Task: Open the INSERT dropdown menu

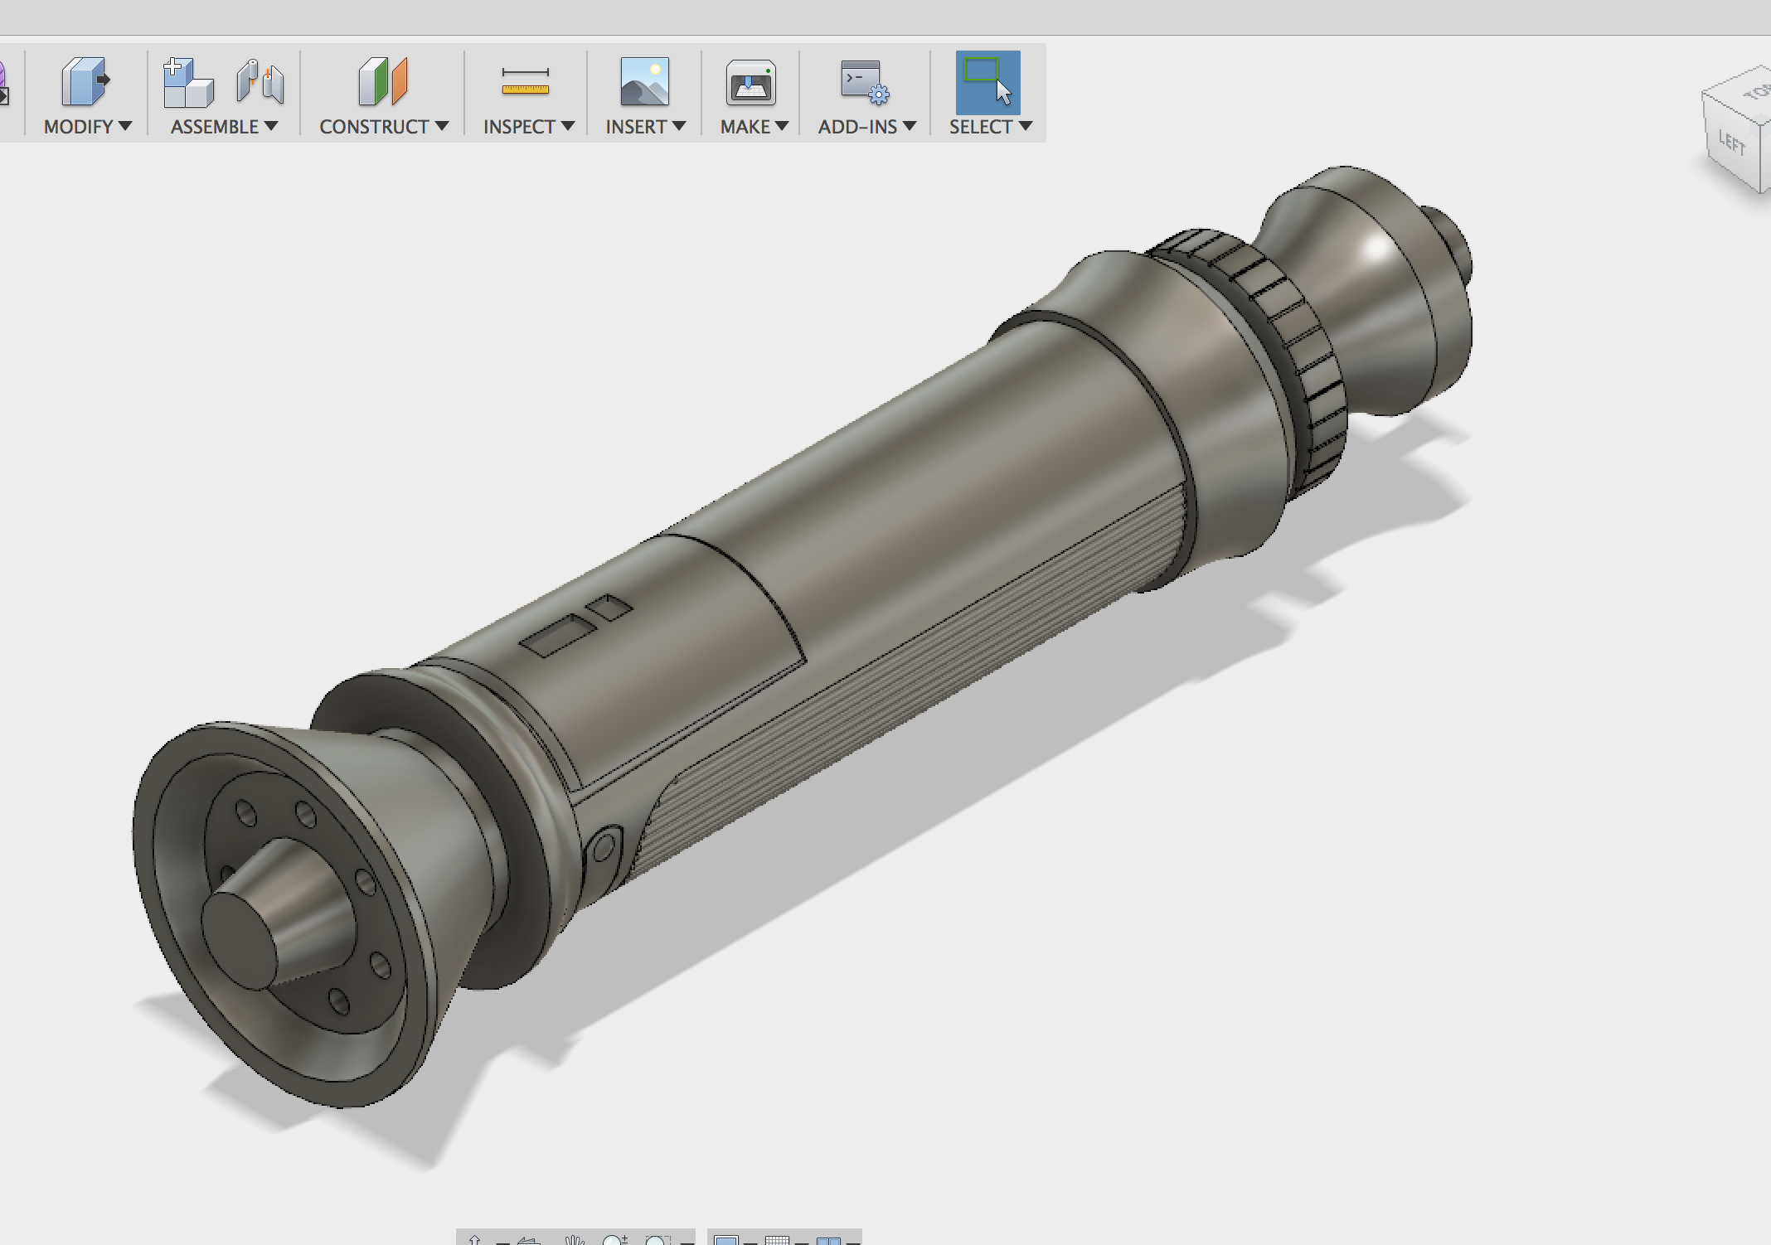Action: 645,127
